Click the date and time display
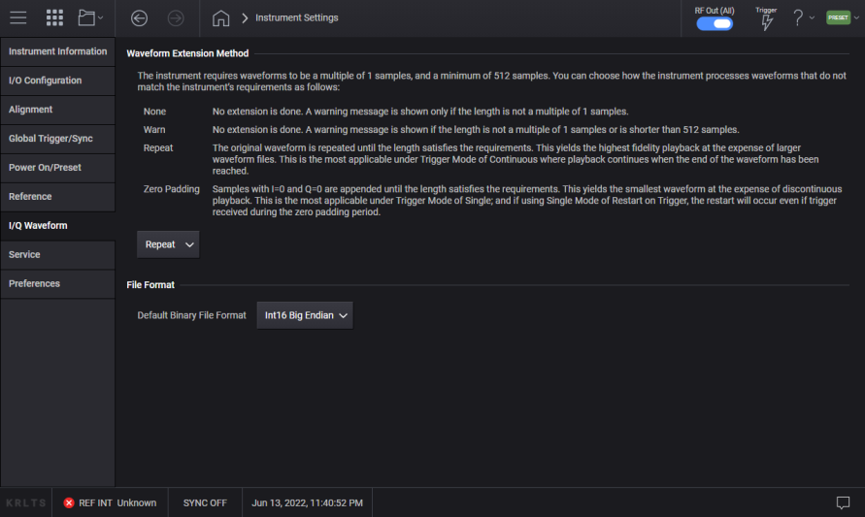 pos(307,502)
